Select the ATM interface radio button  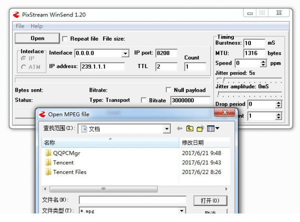pyautogui.click(x=24, y=67)
